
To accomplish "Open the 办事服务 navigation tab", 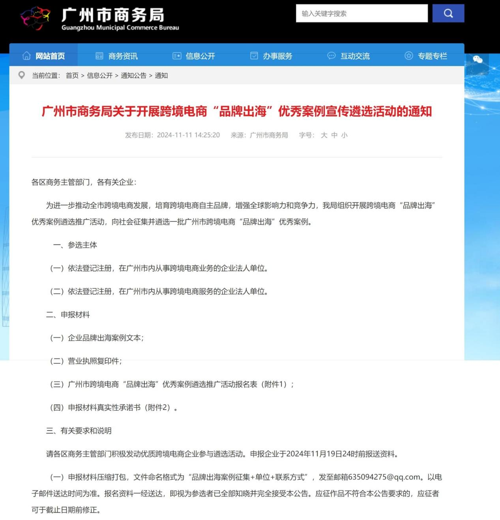I will click(271, 56).
